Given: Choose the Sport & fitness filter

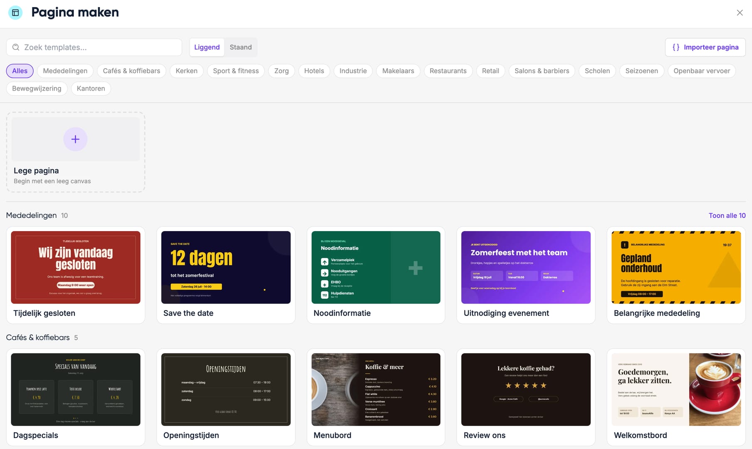Looking at the screenshot, I should (236, 71).
